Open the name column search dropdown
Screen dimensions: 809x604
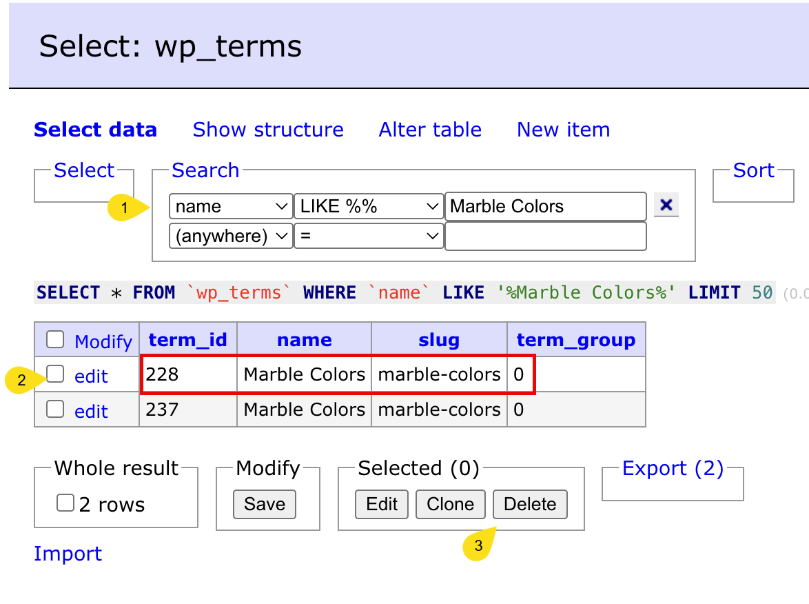pos(231,206)
